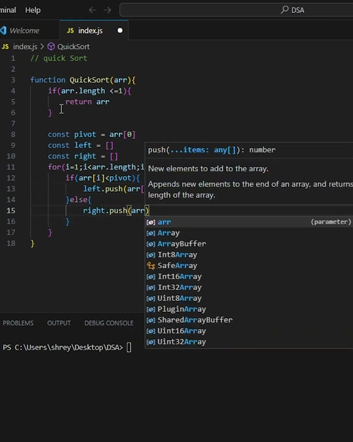Click 'function QuickSort(arr){' on line 3
This screenshot has width=353, height=442.
pos(83,80)
